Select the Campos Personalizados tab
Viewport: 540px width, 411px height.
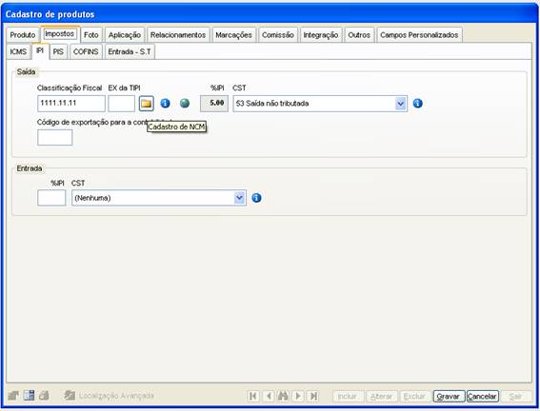point(419,35)
